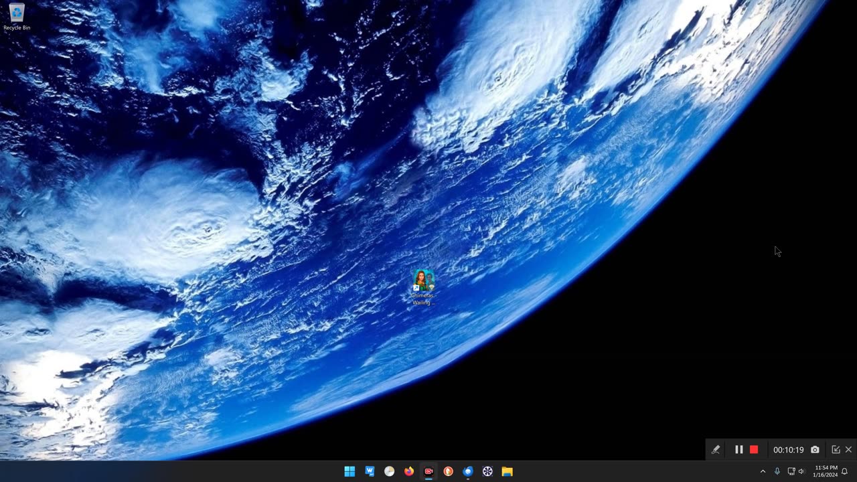This screenshot has height=482, width=857.
Task: Open the Windows Start menu
Action: pyautogui.click(x=349, y=471)
